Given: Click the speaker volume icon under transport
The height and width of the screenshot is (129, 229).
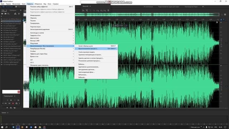Looking at the screenshot, I should (x=15, y=108).
